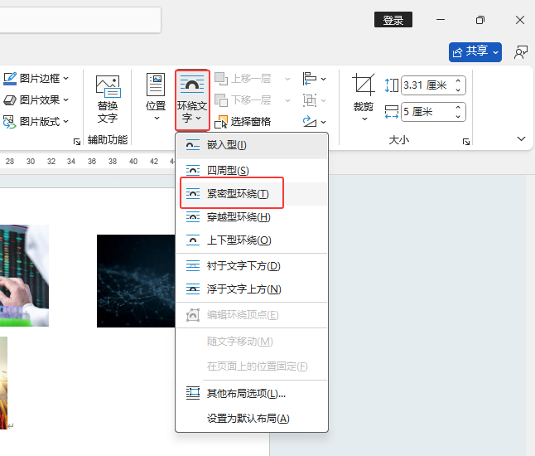Screen dimensions: 535x456
Task: Click Fix Position on Page 在页面上的位置固定(F)
Action: pyautogui.click(x=252, y=366)
